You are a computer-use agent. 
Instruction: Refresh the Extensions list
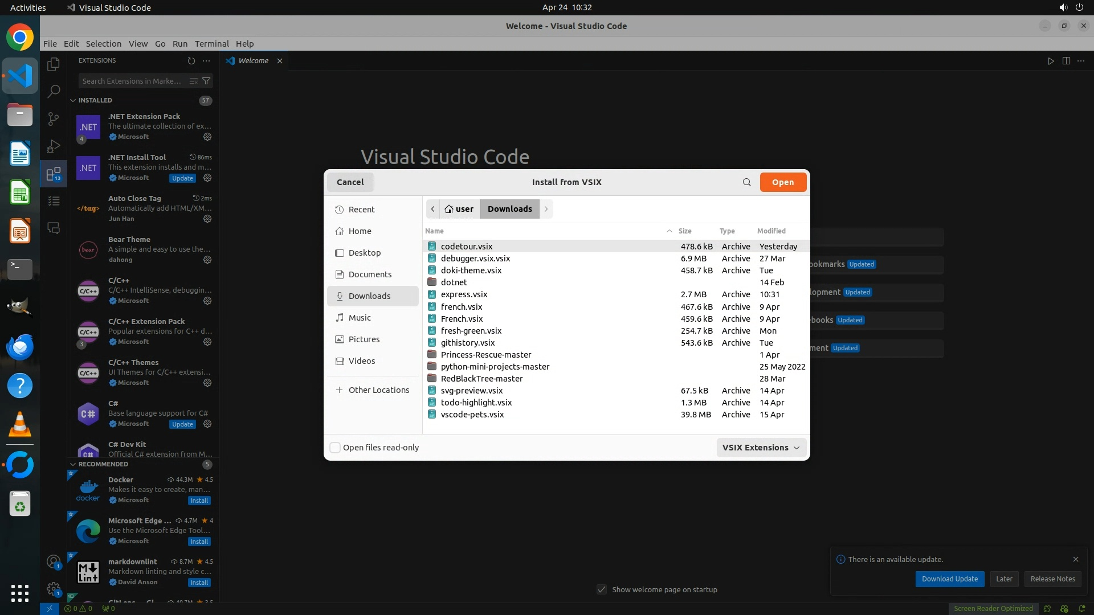(191, 61)
